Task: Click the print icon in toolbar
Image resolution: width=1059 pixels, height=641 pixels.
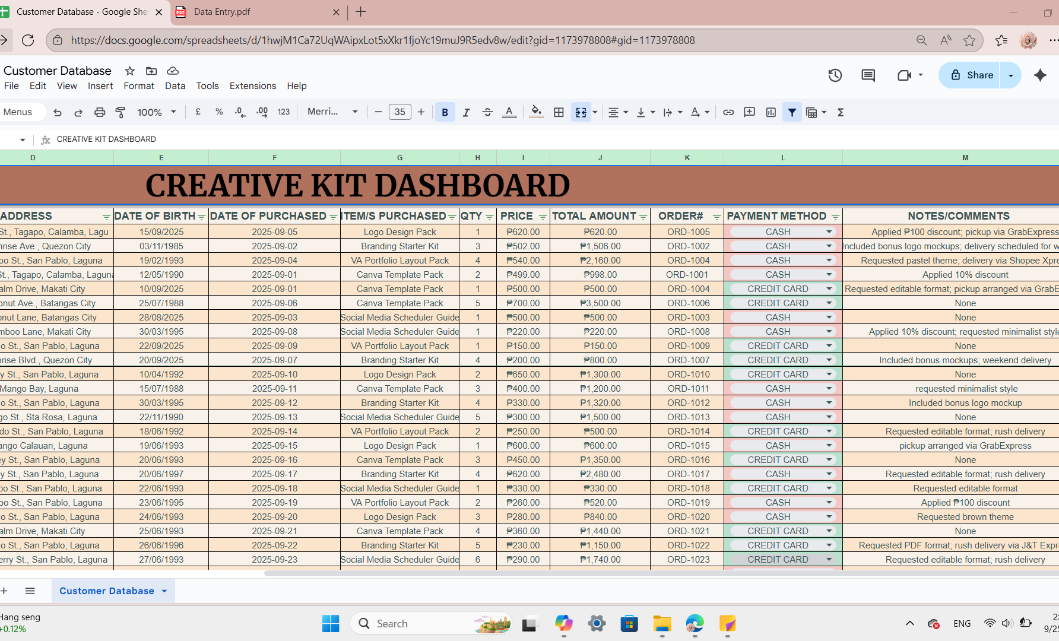Action: (100, 112)
